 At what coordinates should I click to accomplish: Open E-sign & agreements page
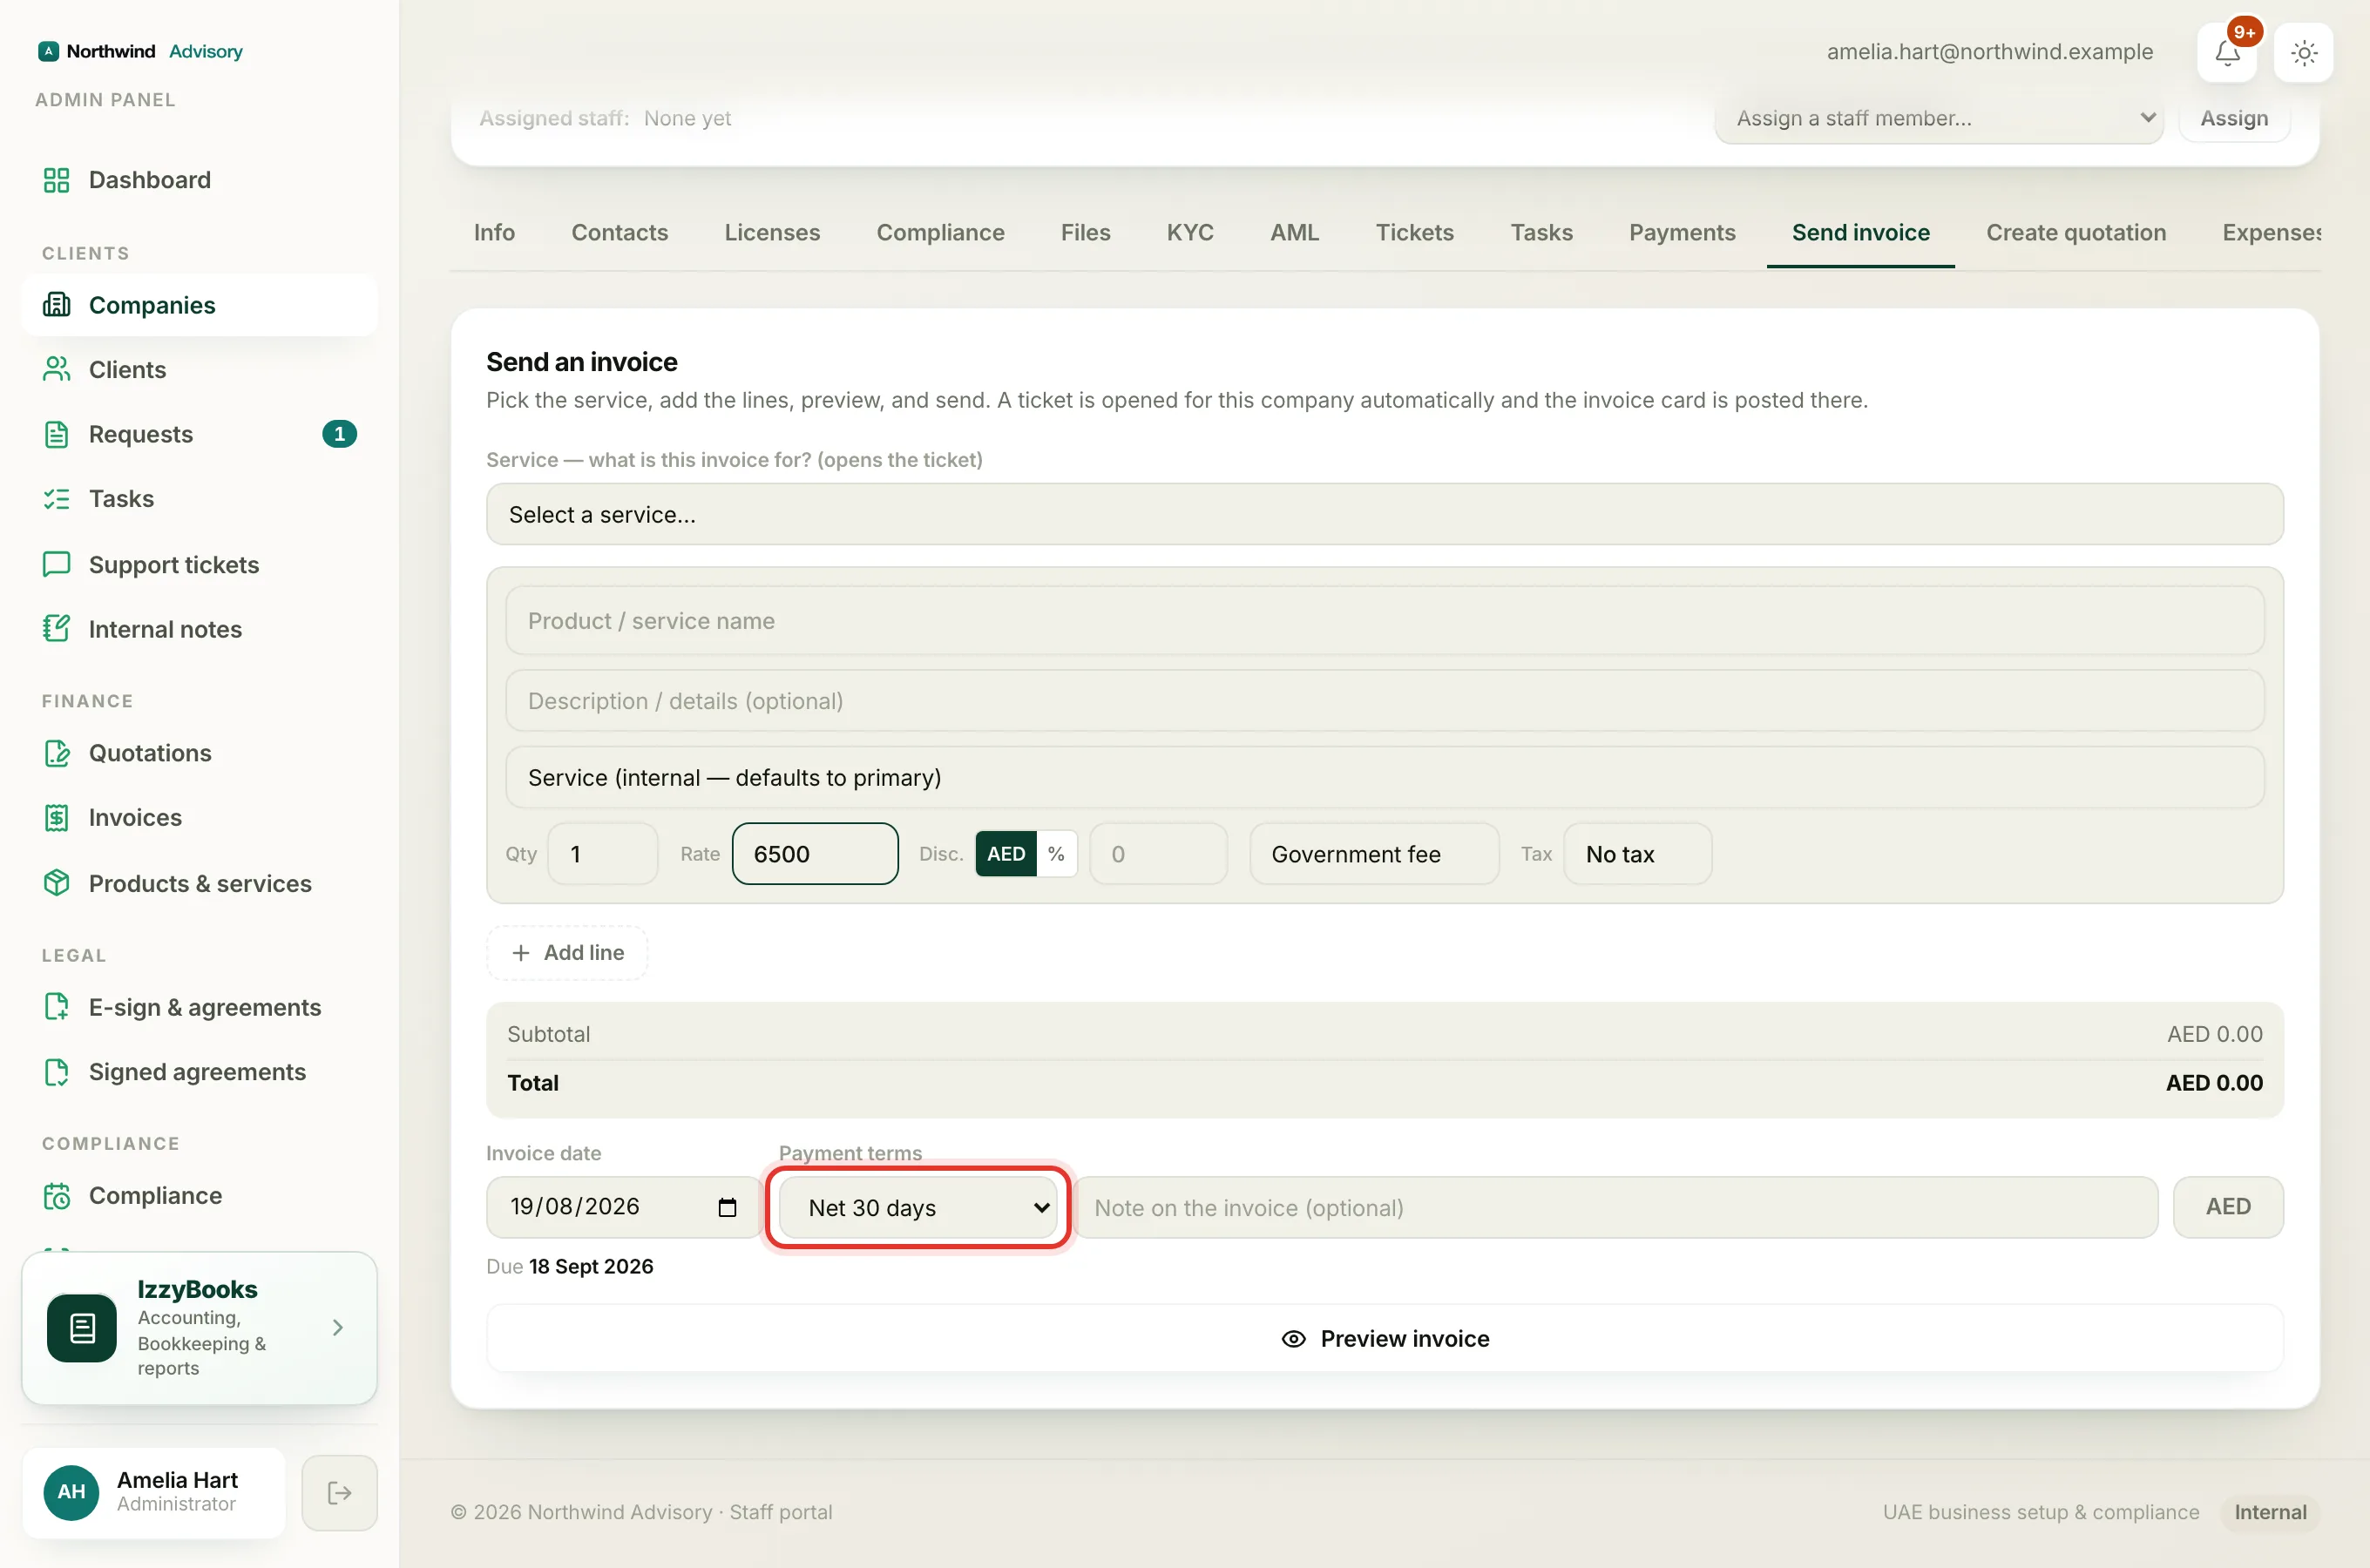199,1007
